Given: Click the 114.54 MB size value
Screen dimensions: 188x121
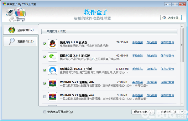Looking at the screenshot, I should [122, 69].
